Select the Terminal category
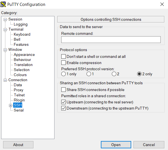Image resolution: width=168 pixels, height=150 pixels. (16, 29)
